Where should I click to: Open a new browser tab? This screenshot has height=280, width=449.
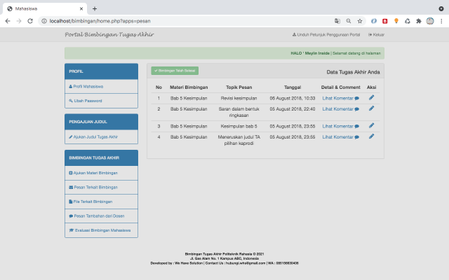[95, 8]
